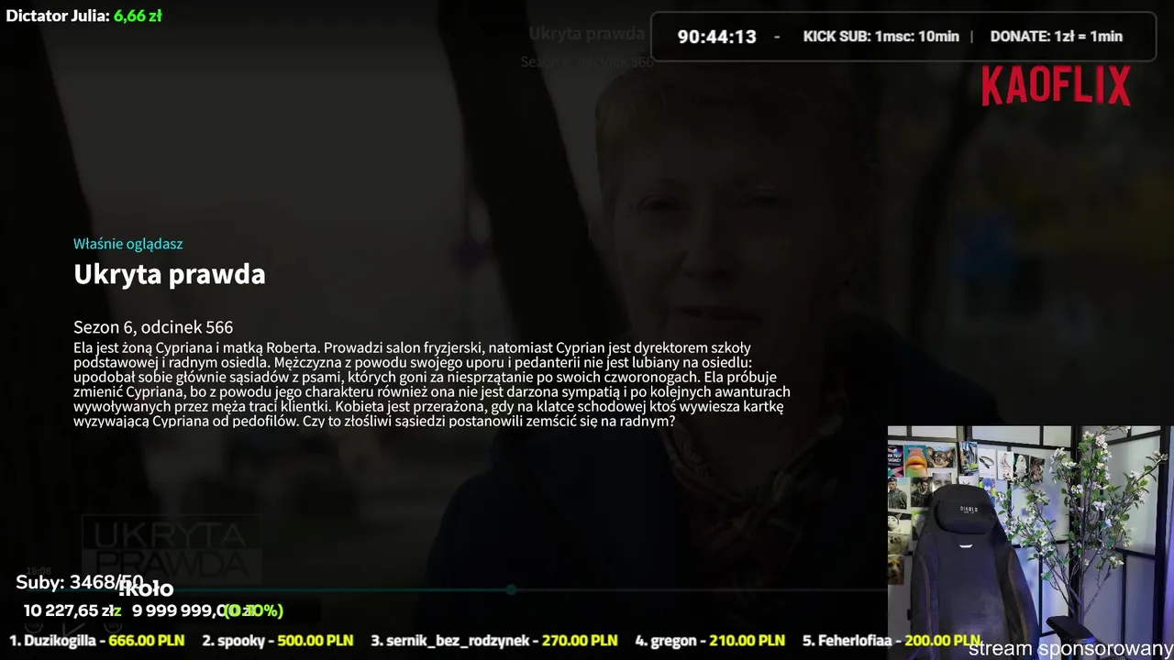Click donor entry "sernik_bez_rodzynek - 270.00 PLN"
The width and height of the screenshot is (1174, 660).
(x=493, y=641)
